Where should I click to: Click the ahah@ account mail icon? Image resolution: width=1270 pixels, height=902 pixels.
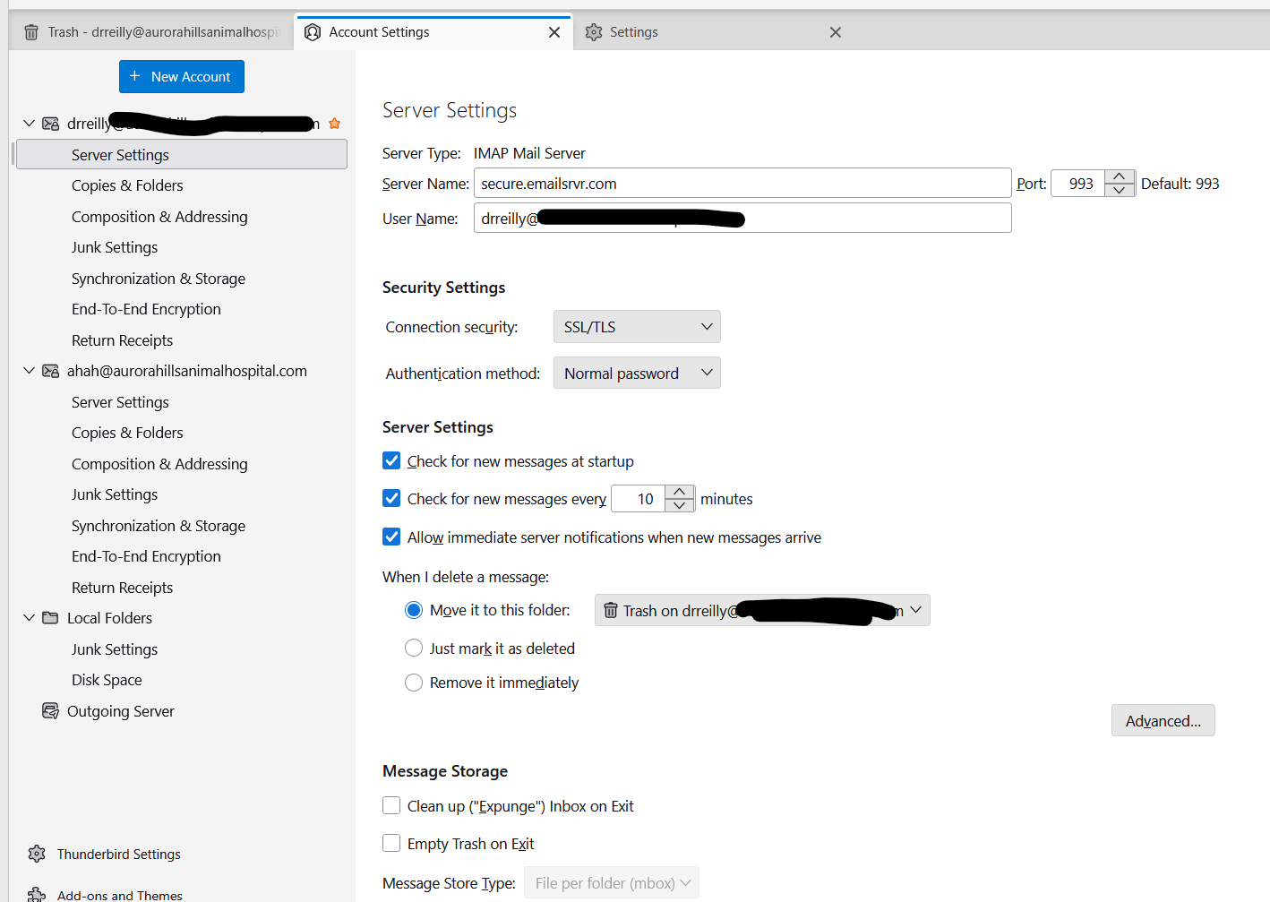(51, 371)
